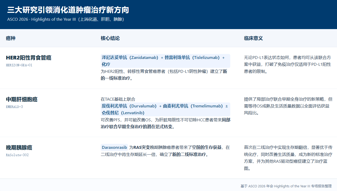Click the highlighted Durvalumab plus Tremelimumab regimen
Image resolution: width=337 pixels, height=191 pixels.
pos(165,110)
